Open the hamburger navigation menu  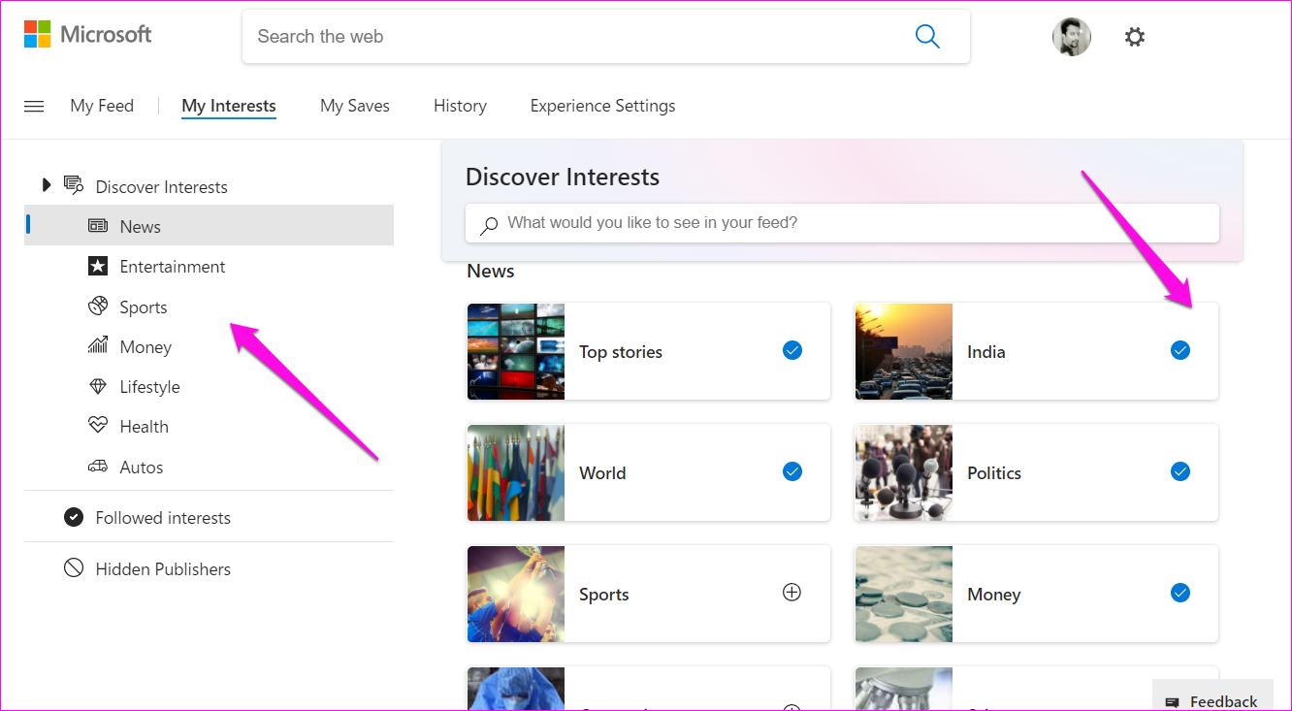pyautogui.click(x=34, y=107)
